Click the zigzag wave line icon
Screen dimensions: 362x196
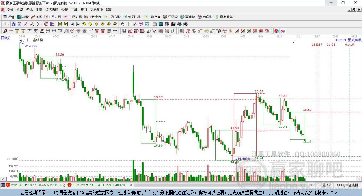(x=154, y=31)
